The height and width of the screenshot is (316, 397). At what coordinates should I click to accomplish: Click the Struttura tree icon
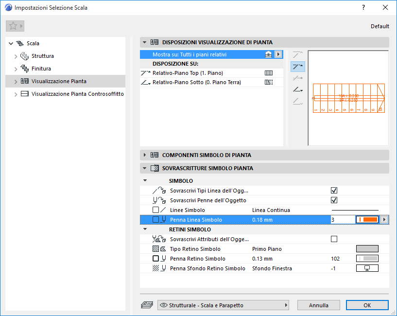[25, 56]
